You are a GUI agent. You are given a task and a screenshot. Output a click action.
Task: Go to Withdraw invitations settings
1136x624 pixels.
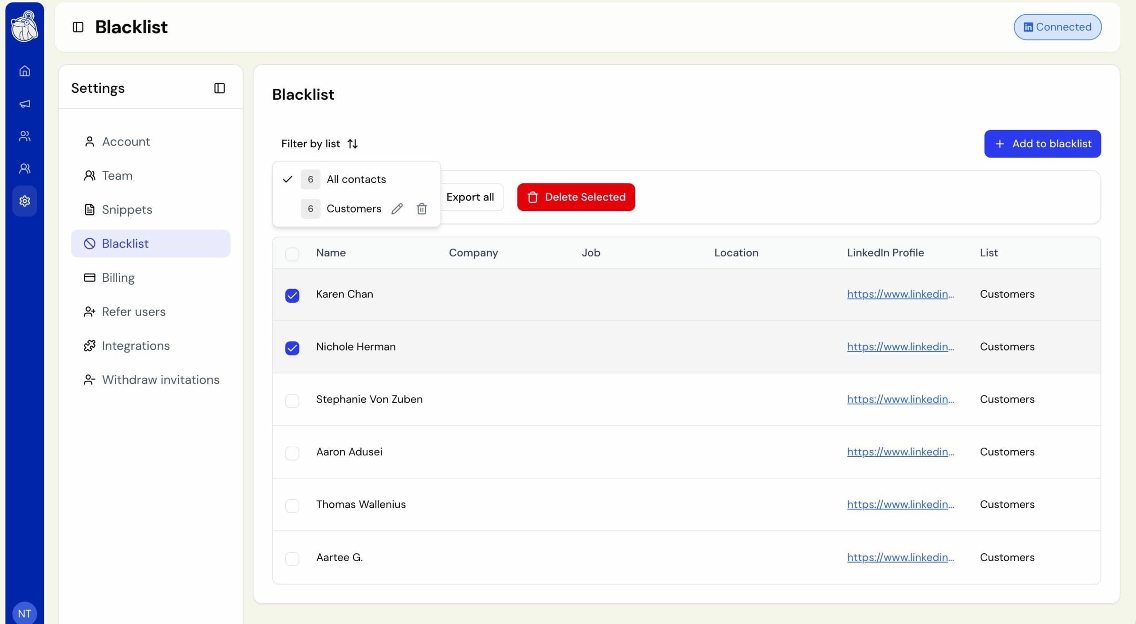(160, 380)
